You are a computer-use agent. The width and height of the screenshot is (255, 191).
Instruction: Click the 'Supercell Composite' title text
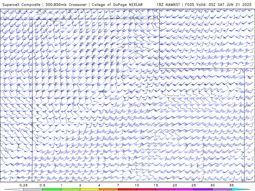click(x=21, y=4)
